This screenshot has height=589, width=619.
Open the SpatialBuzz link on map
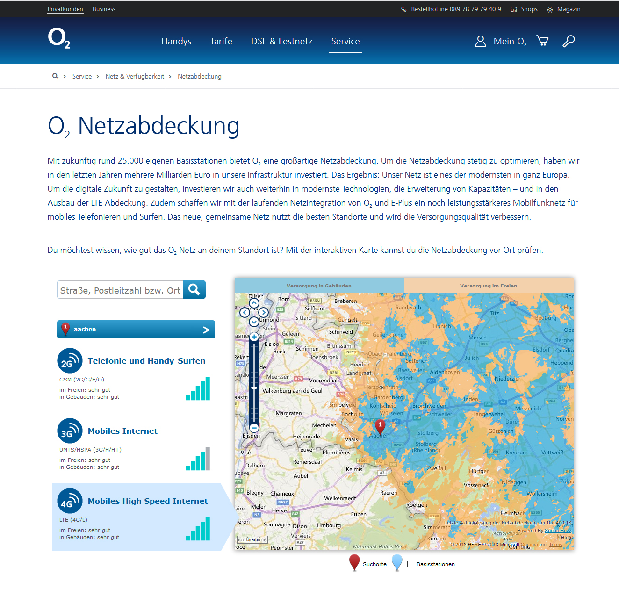click(558, 531)
